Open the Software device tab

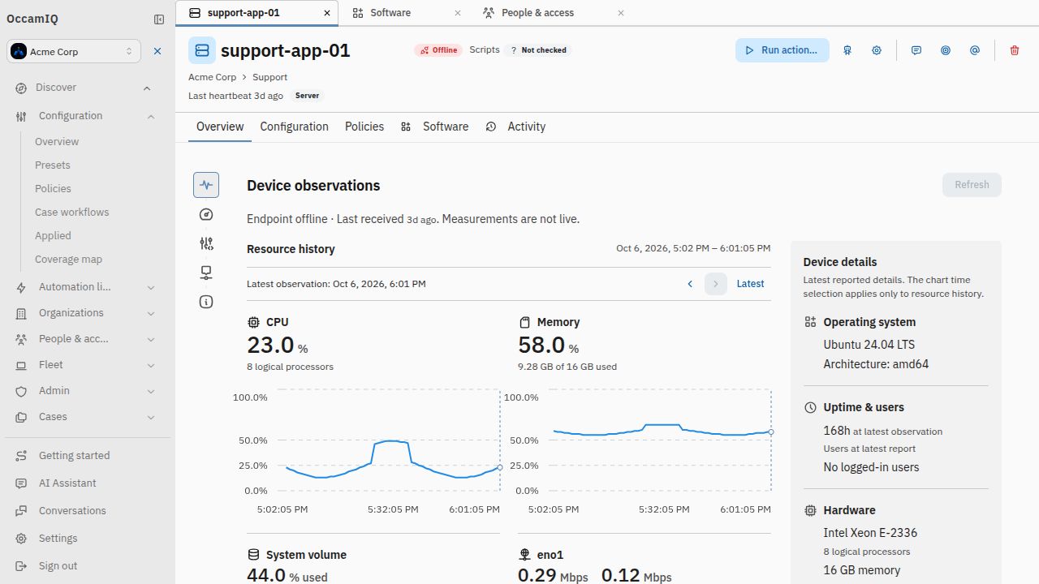[435, 127]
